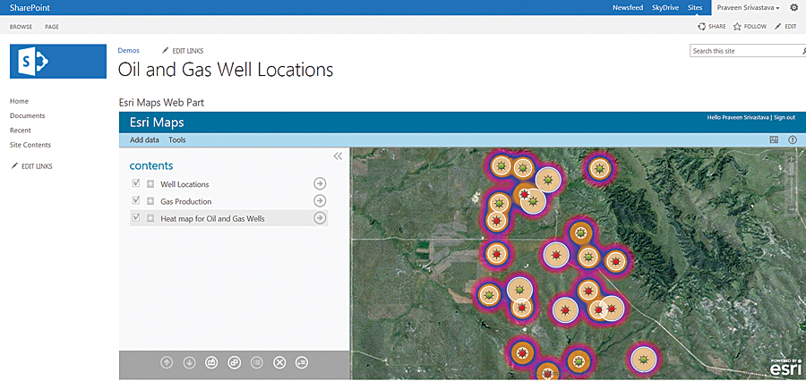Viewport: 806px width, 381px height.
Task: Switch to the Page ribbon tab
Action: coord(52,27)
